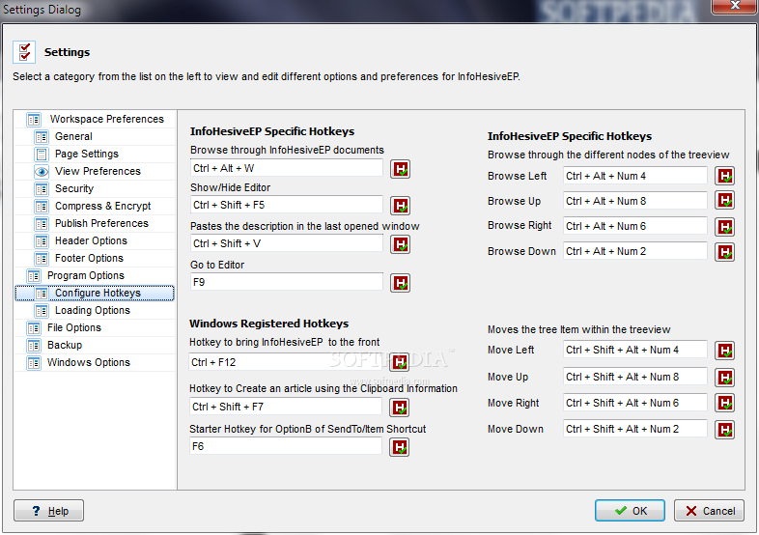
Task: Click the Ctrl + Shift + V hotkey field
Action: click(x=287, y=243)
